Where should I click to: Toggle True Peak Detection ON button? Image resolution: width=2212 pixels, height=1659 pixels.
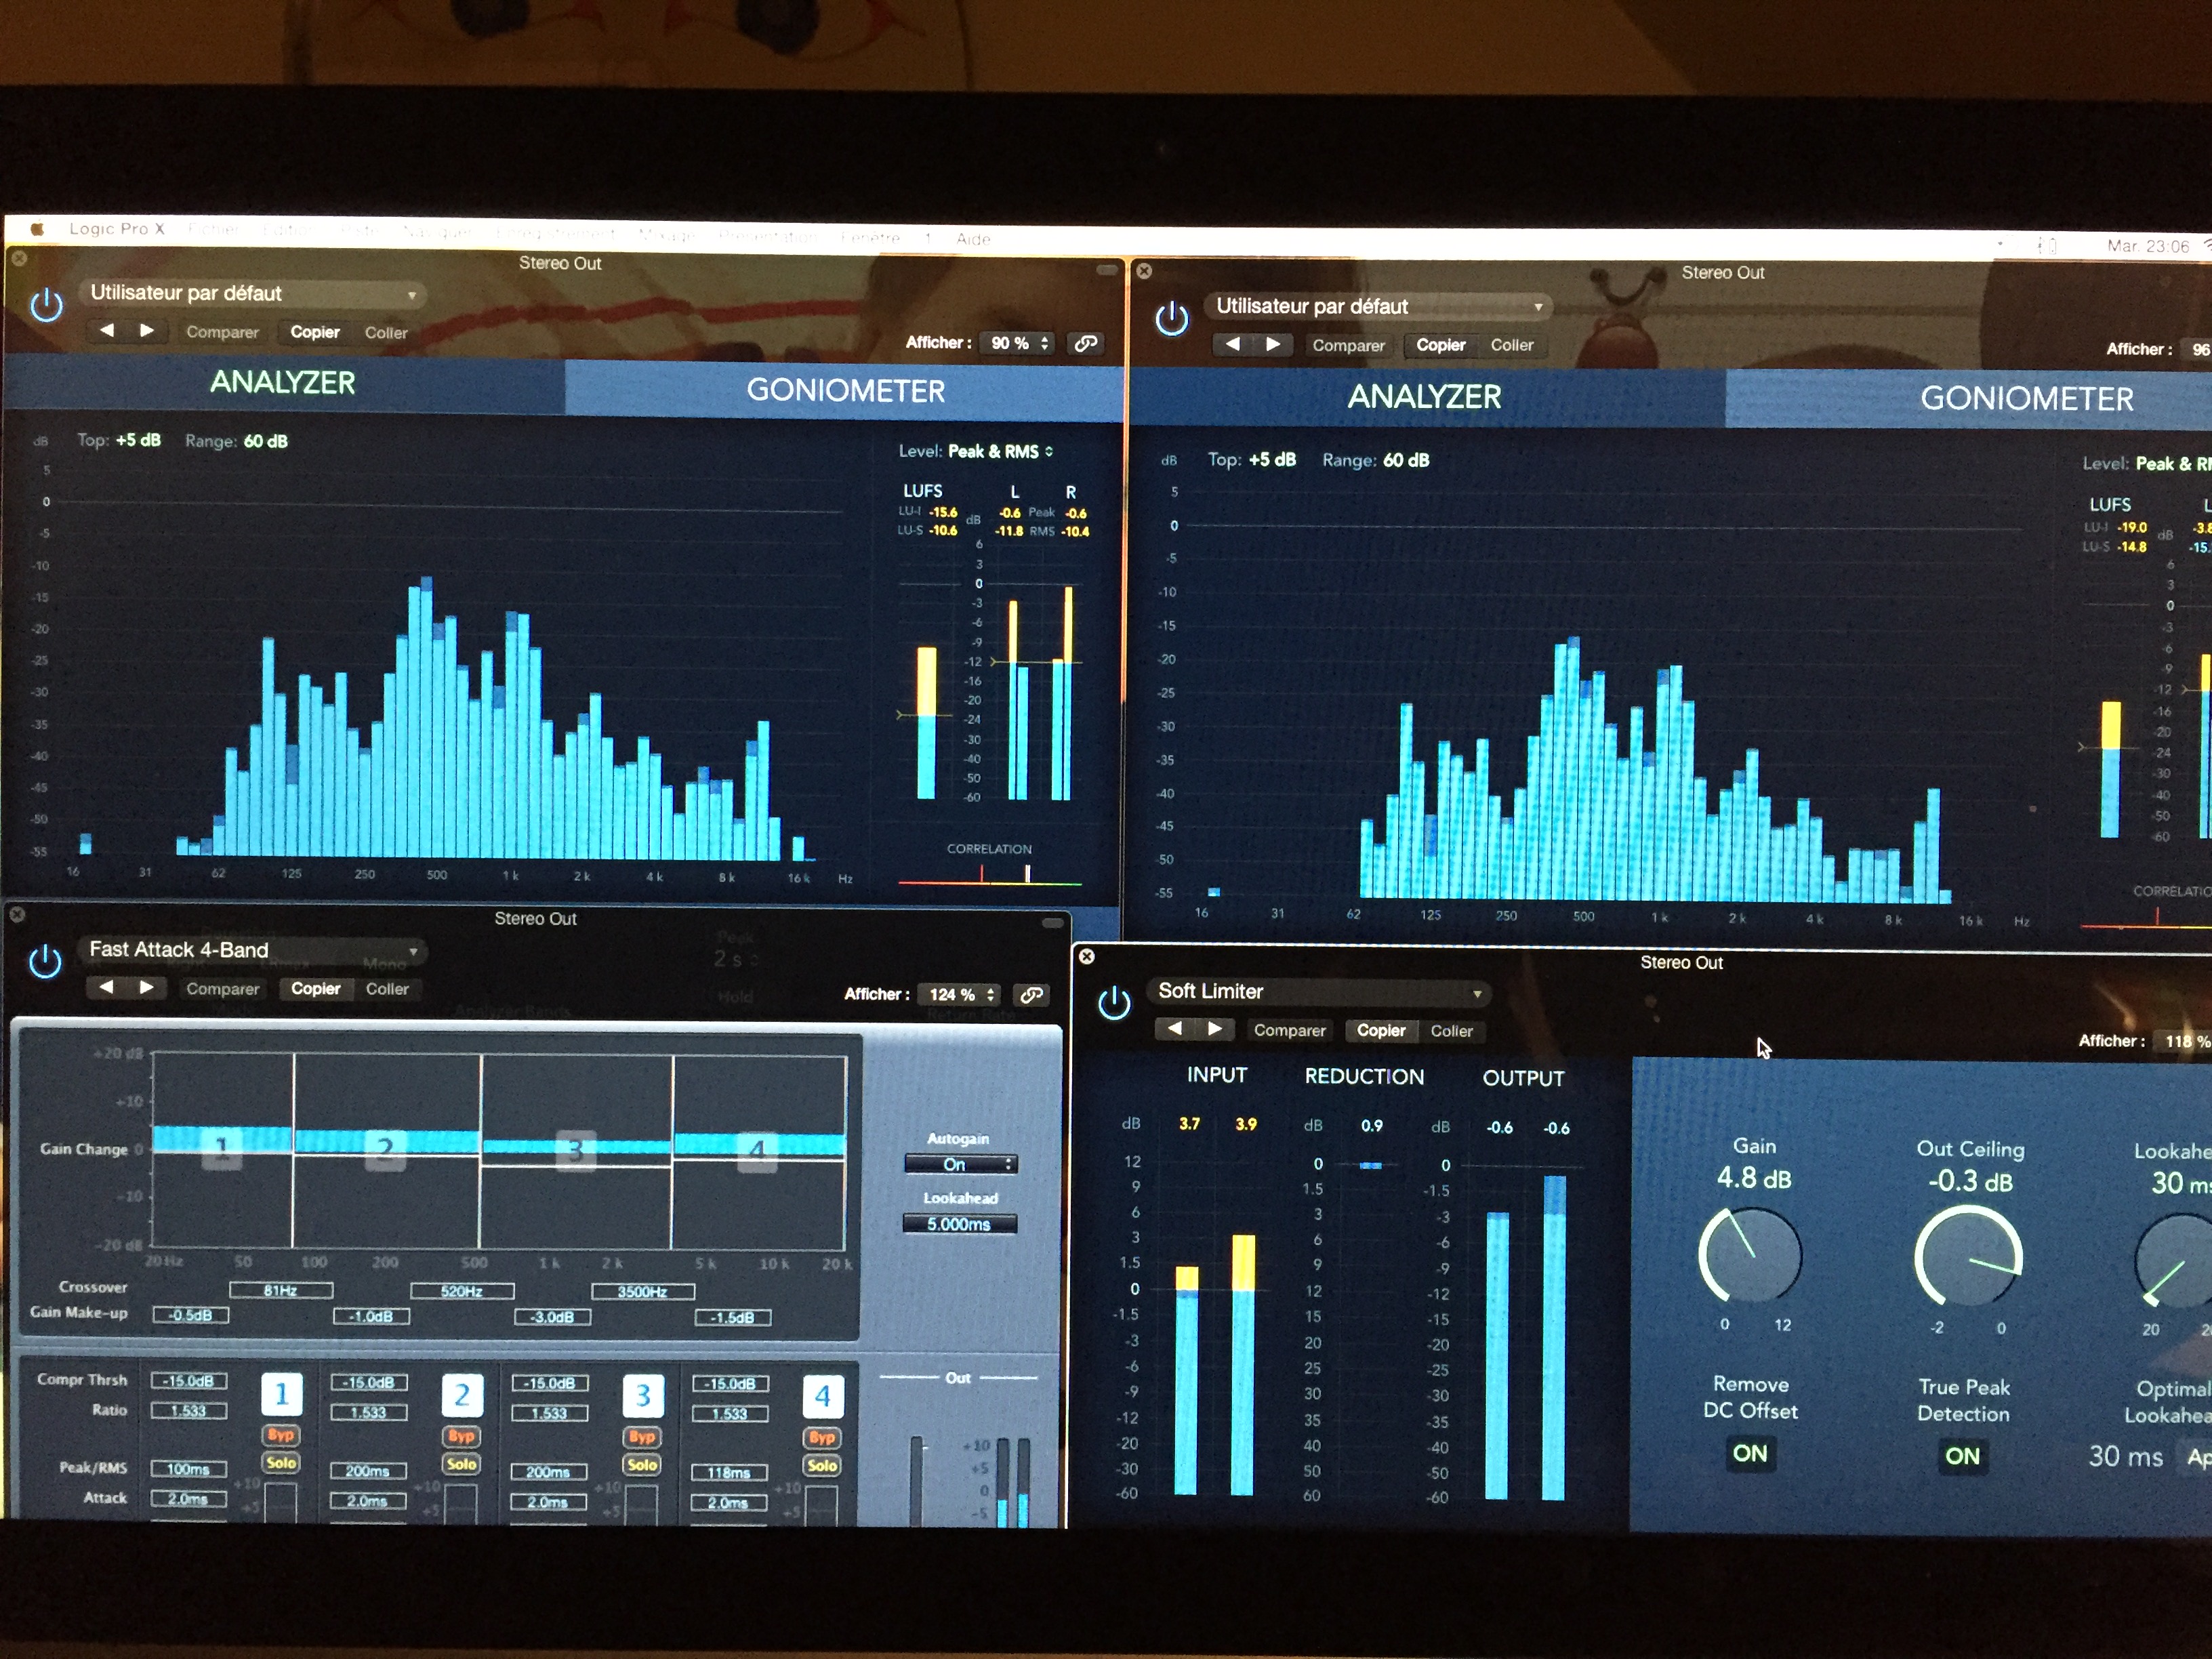[x=1962, y=1456]
